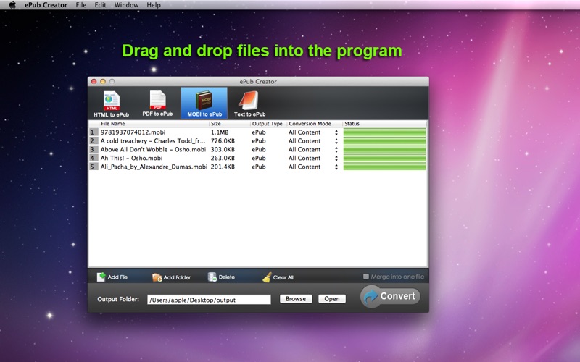Close the ePub Creator window
Viewport: 580px width, 362px height.
pos(94,81)
